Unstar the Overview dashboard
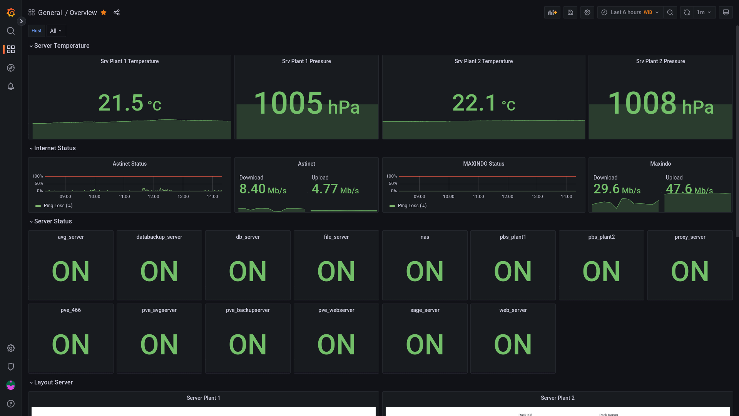739x416 pixels. pyautogui.click(x=104, y=12)
